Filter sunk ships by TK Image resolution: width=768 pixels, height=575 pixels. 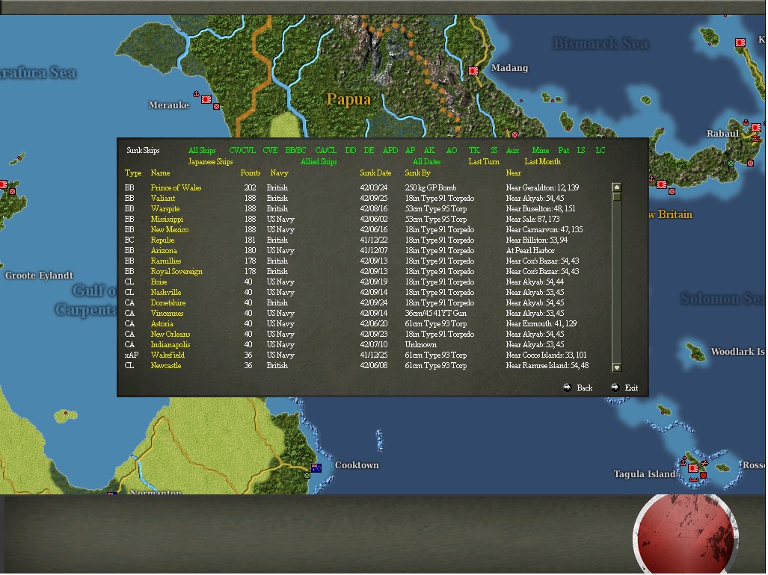(x=474, y=150)
